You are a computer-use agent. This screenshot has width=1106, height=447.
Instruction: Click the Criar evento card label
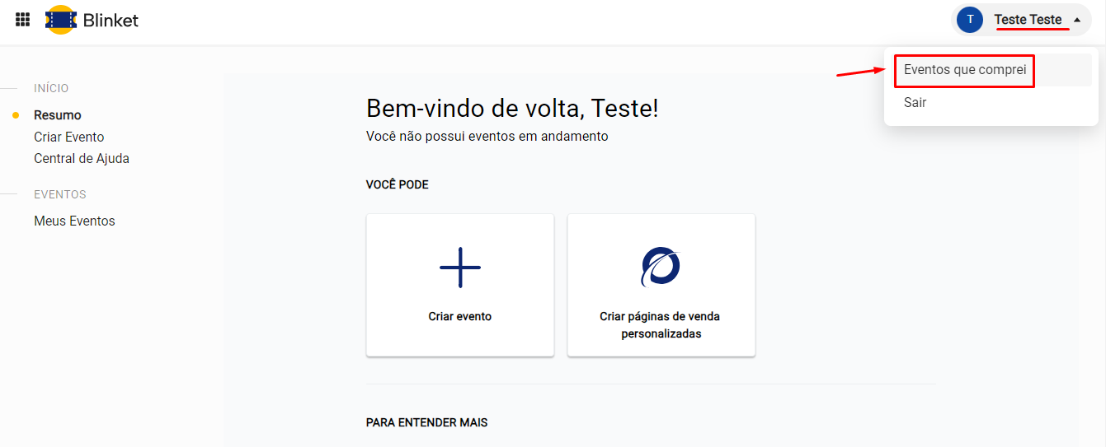point(460,316)
